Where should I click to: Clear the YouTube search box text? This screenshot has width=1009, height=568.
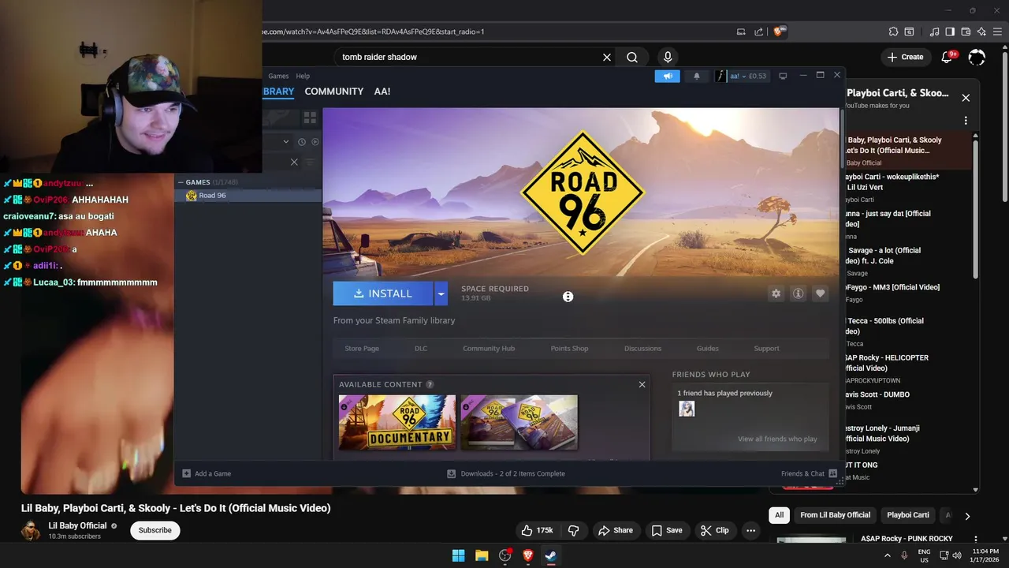coord(607,57)
